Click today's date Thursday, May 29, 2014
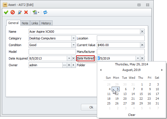This screenshot has width=167, height=119. 131,64
